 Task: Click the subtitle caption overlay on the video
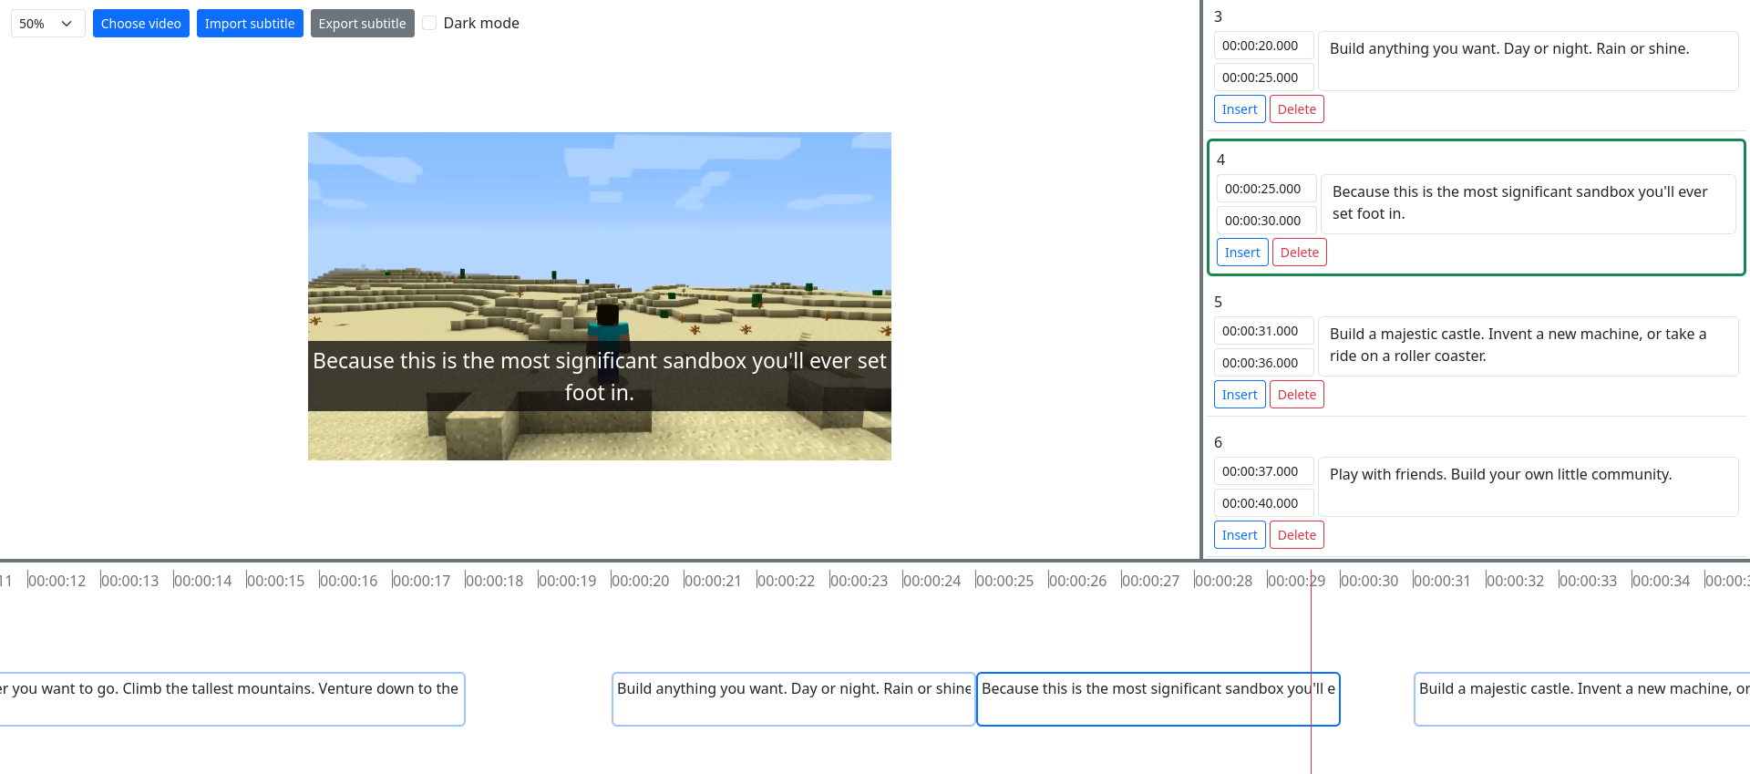(600, 377)
